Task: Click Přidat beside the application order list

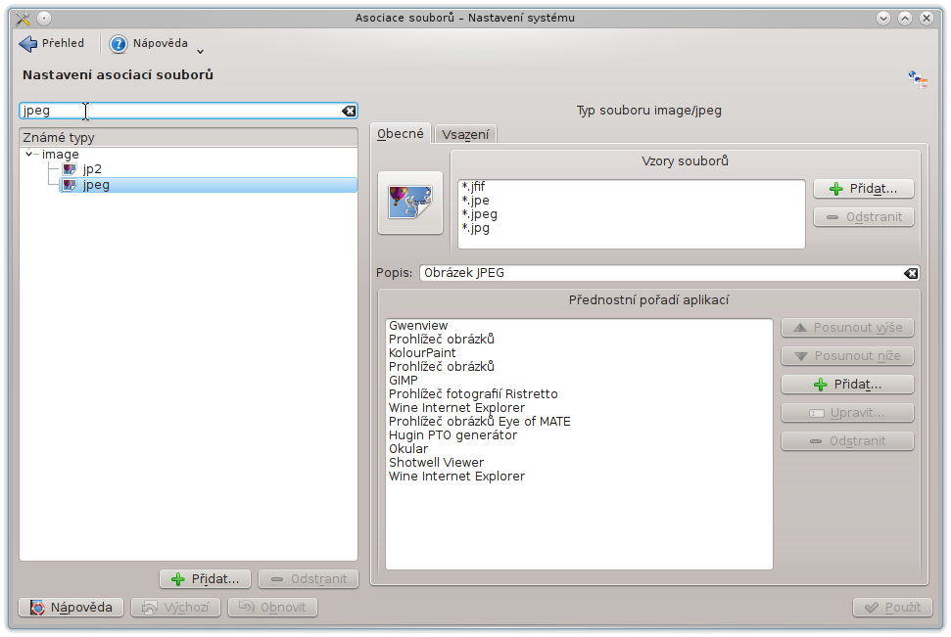Action: (x=847, y=385)
